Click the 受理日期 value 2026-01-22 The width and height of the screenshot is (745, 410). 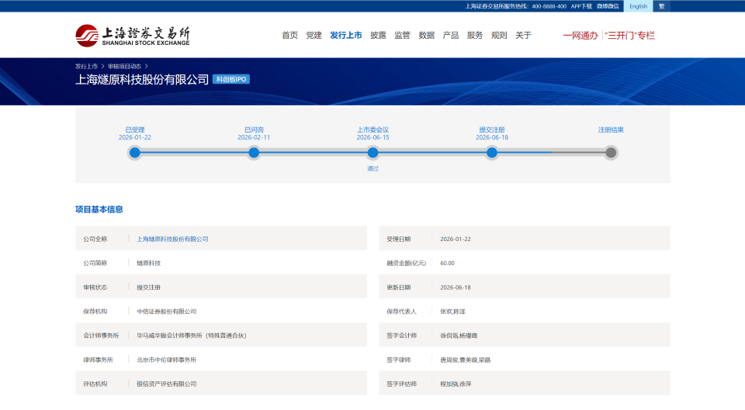click(x=456, y=239)
